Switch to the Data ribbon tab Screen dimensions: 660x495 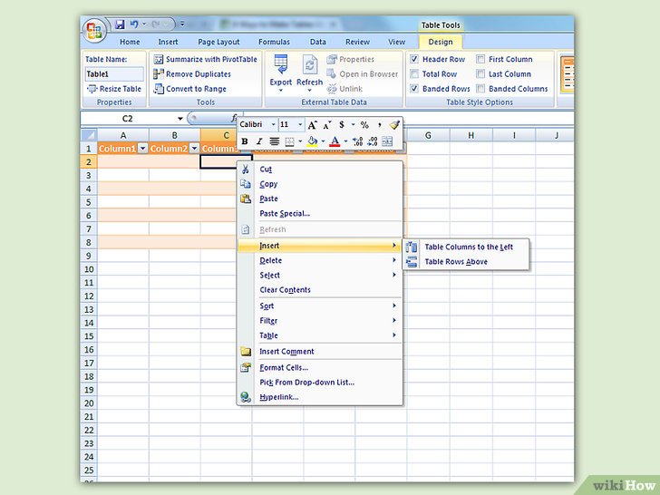coord(318,42)
